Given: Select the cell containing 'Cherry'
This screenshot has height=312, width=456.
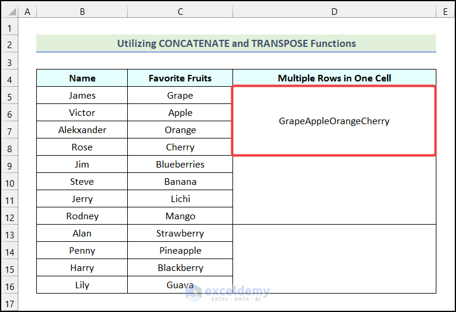Looking at the screenshot, I should point(180,147).
